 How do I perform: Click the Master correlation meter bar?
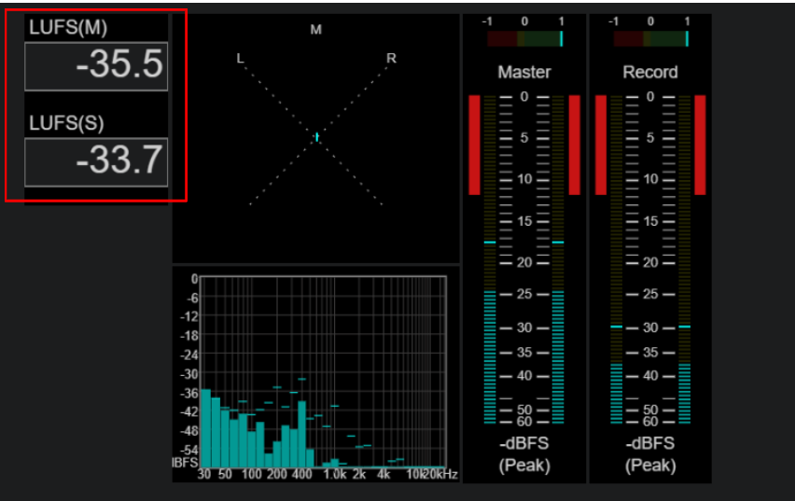pos(524,39)
